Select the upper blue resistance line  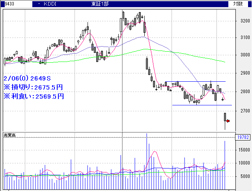tap(197, 81)
